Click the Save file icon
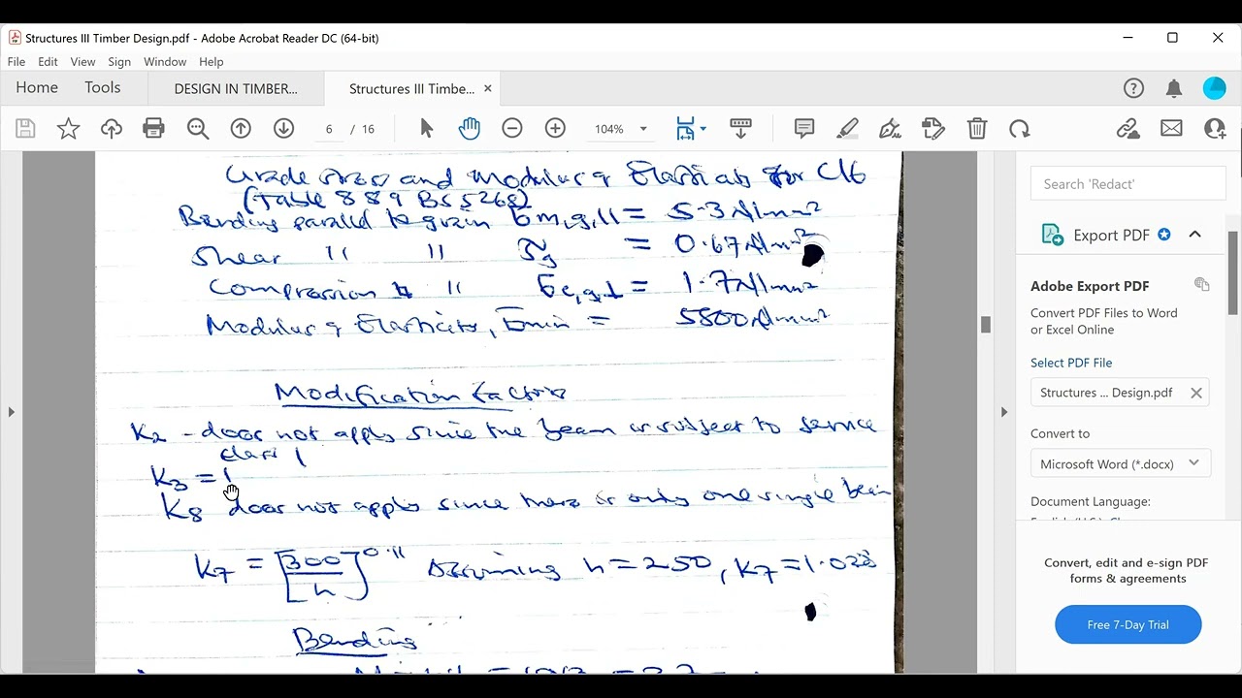 (25, 129)
